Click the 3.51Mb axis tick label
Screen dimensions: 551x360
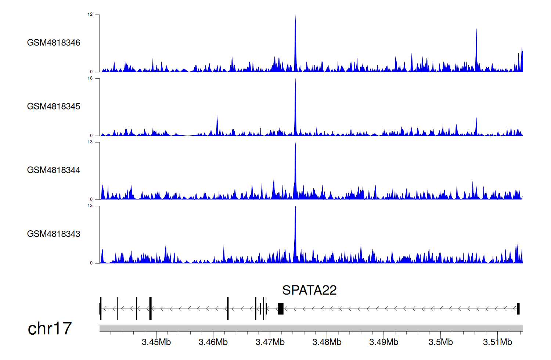(497, 342)
